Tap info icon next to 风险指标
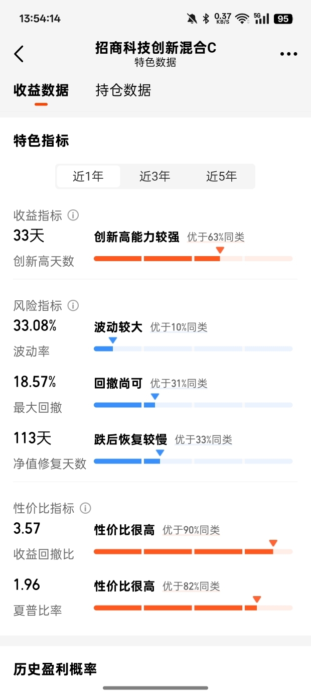The height and width of the screenshot is (696, 311). [x=73, y=305]
